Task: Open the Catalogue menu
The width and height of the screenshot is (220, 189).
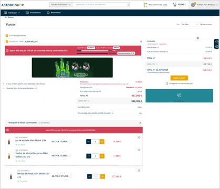Action: [12, 13]
